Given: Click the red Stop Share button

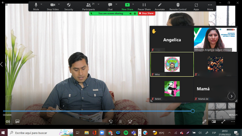Looking at the screenshot, I should (146, 13).
